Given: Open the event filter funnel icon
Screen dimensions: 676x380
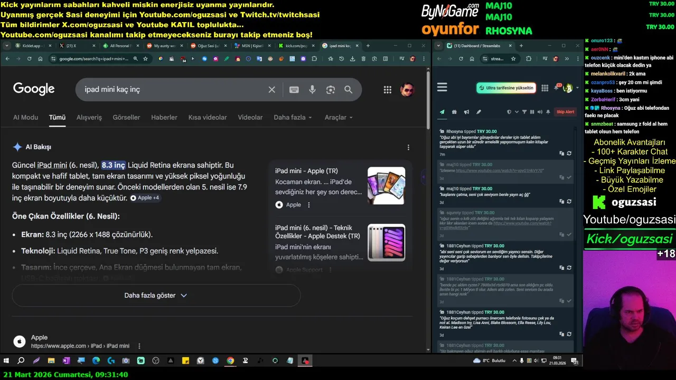Looking at the screenshot, I should coord(524,112).
